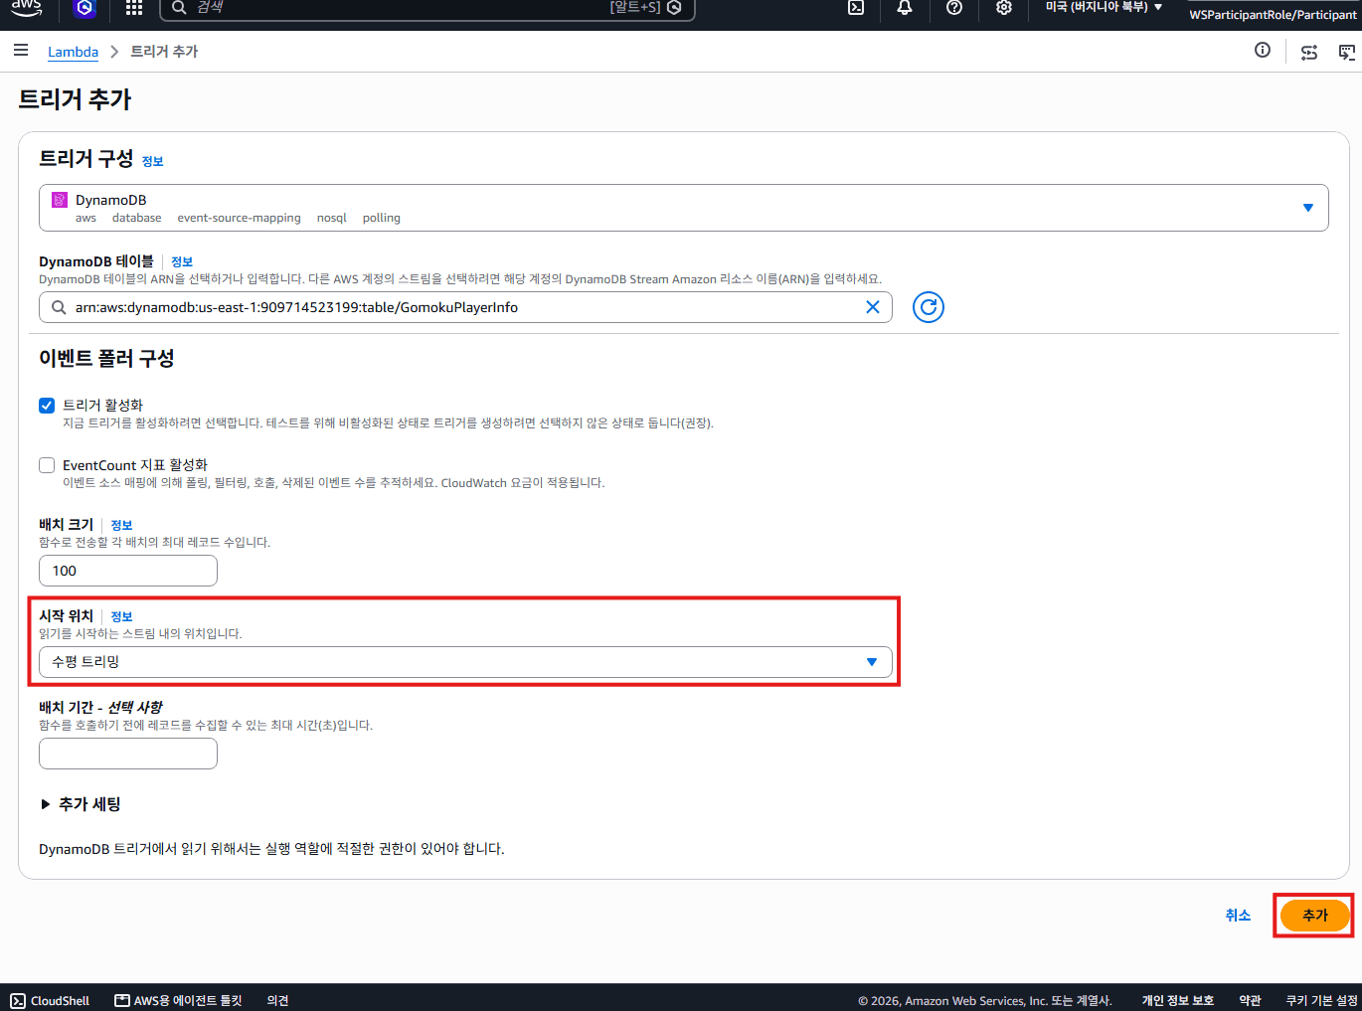The width and height of the screenshot is (1362, 1011).
Task: Refresh the DynamoDB table list
Action: tap(929, 307)
